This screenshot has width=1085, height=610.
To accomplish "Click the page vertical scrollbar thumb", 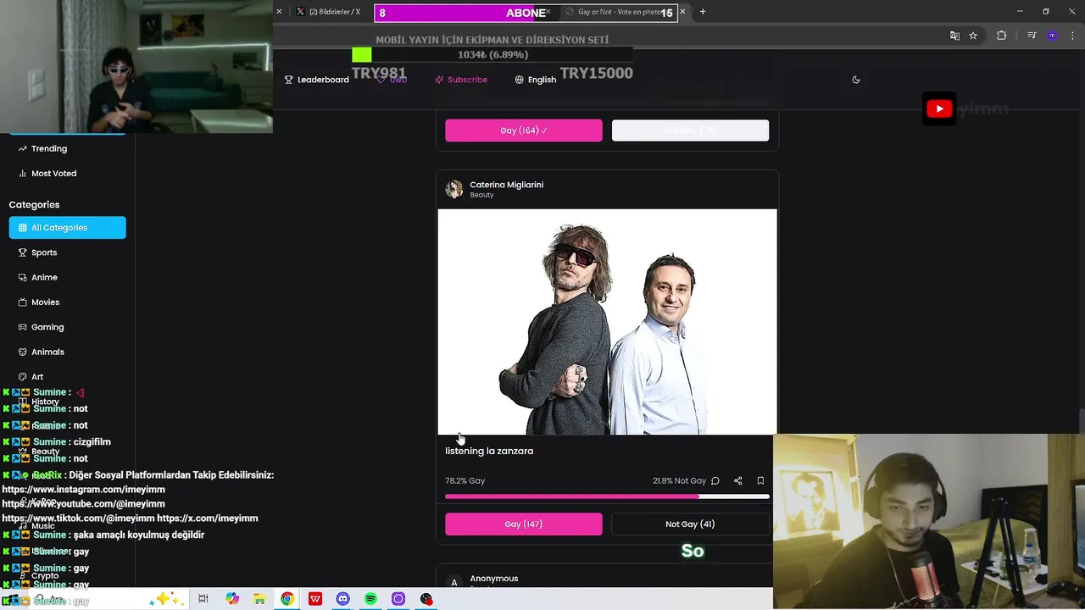I will tap(1081, 421).
